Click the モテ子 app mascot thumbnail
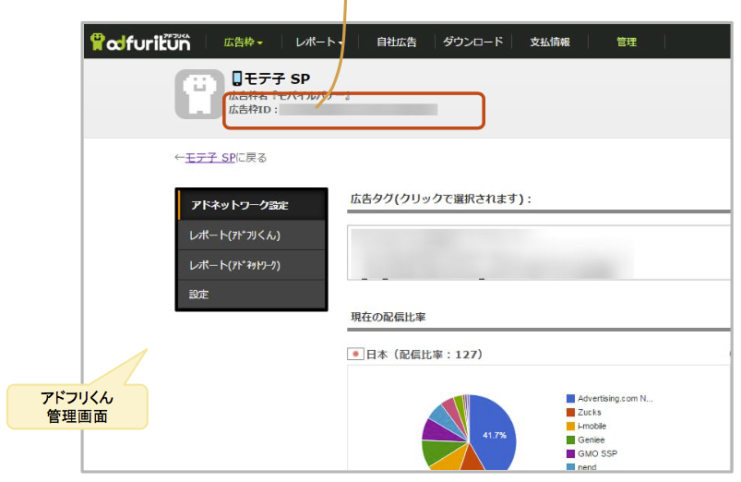This screenshot has height=482, width=741. point(199,93)
